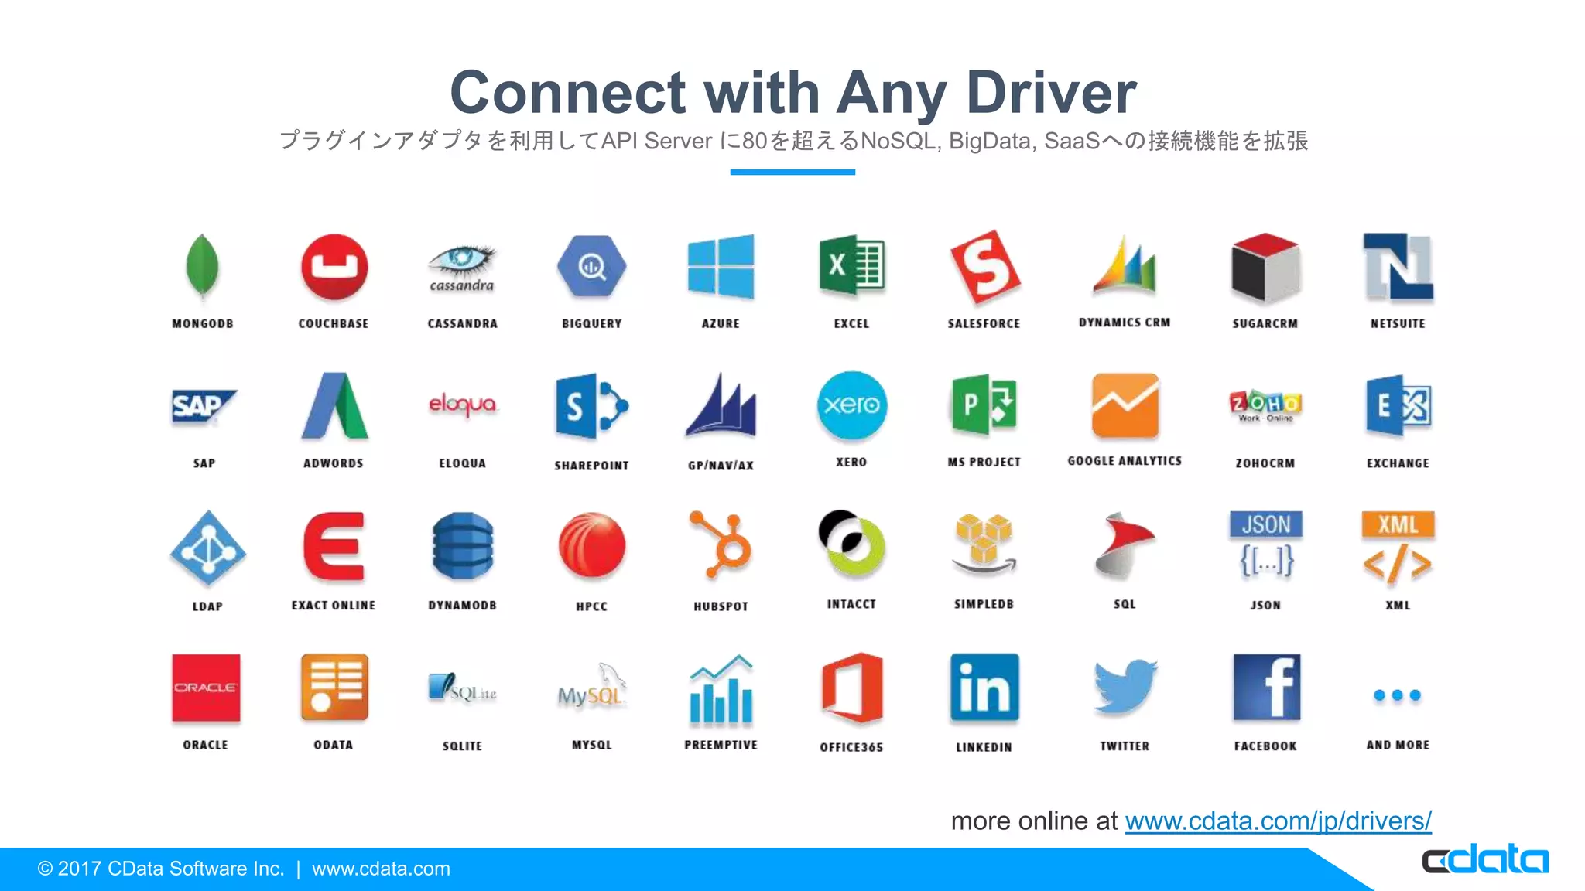This screenshot has height=891, width=1585.
Task: Click the 'GOOGLE ANALYTICS' label text
Action: [x=1125, y=461]
